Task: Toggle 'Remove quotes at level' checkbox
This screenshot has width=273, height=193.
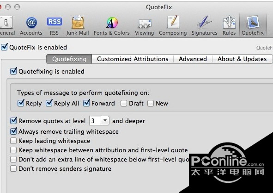Action: click(13, 121)
